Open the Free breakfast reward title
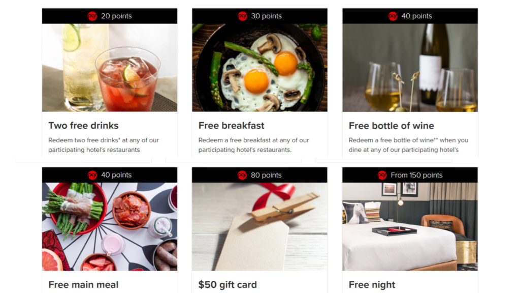The height and width of the screenshot is (293, 520). pyautogui.click(x=231, y=126)
